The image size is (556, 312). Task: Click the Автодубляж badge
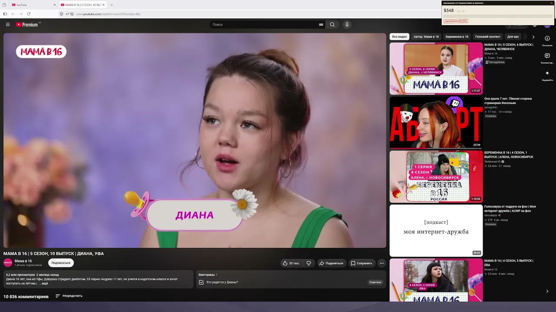495,62
